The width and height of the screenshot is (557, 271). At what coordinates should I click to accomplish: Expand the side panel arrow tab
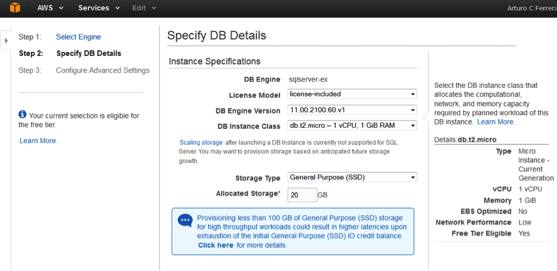[x=6, y=41]
